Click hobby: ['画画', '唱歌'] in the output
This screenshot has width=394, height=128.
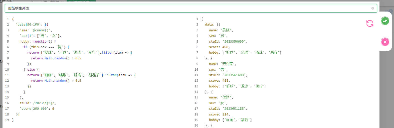tap(231, 120)
